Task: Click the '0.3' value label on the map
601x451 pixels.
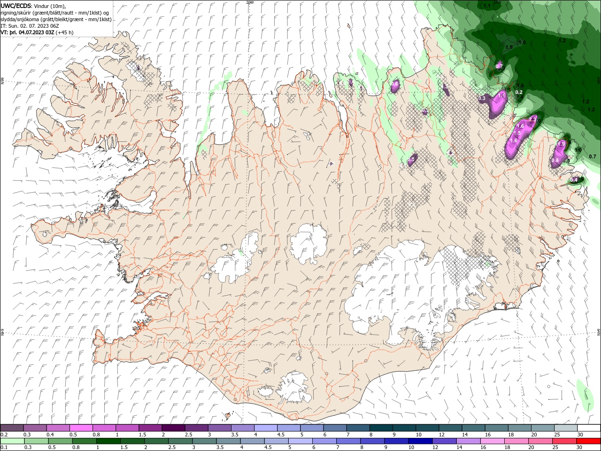Action: 482,99
